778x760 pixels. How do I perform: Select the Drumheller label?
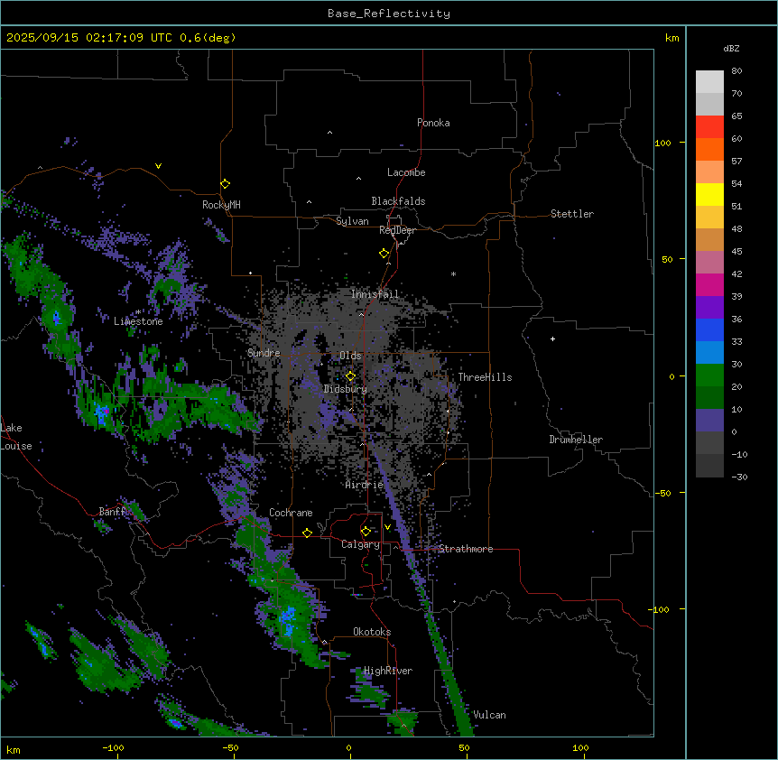[576, 440]
